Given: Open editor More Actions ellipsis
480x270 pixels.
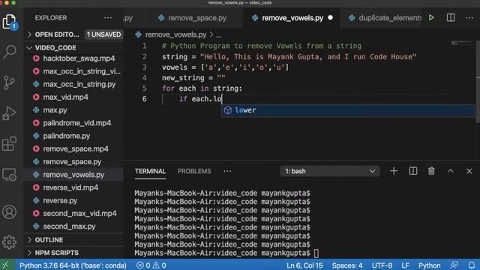Looking at the screenshot, I should point(469,18).
